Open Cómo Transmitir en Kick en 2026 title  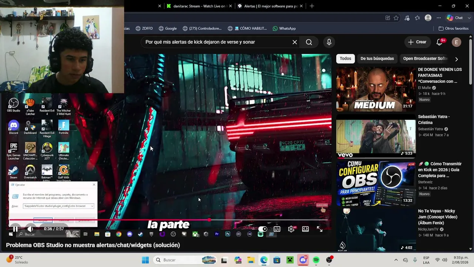440,170
